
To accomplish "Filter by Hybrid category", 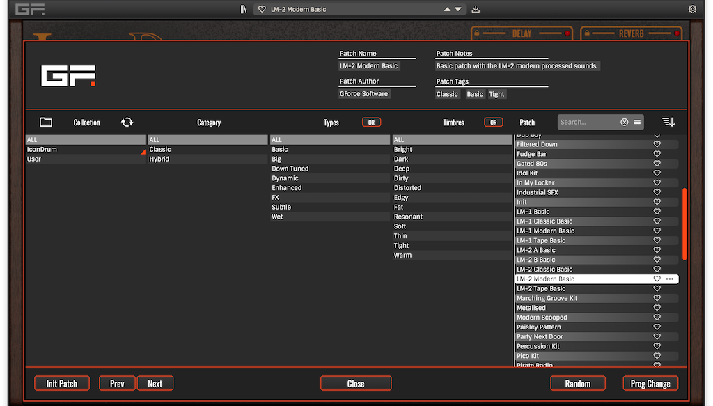I will coord(207,159).
